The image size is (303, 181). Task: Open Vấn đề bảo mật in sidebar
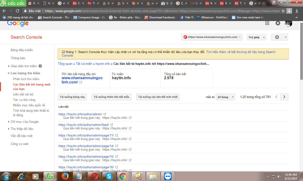(x=21, y=136)
